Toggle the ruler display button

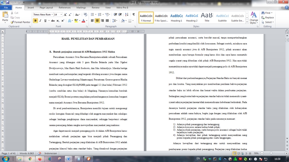(287, 32)
